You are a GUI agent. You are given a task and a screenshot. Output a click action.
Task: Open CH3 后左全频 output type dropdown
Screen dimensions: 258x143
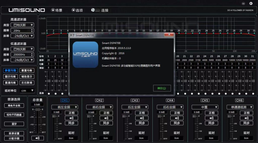click(135, 107)
